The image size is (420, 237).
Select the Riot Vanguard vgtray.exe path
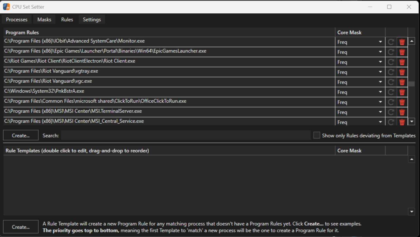tap(51, 71)
